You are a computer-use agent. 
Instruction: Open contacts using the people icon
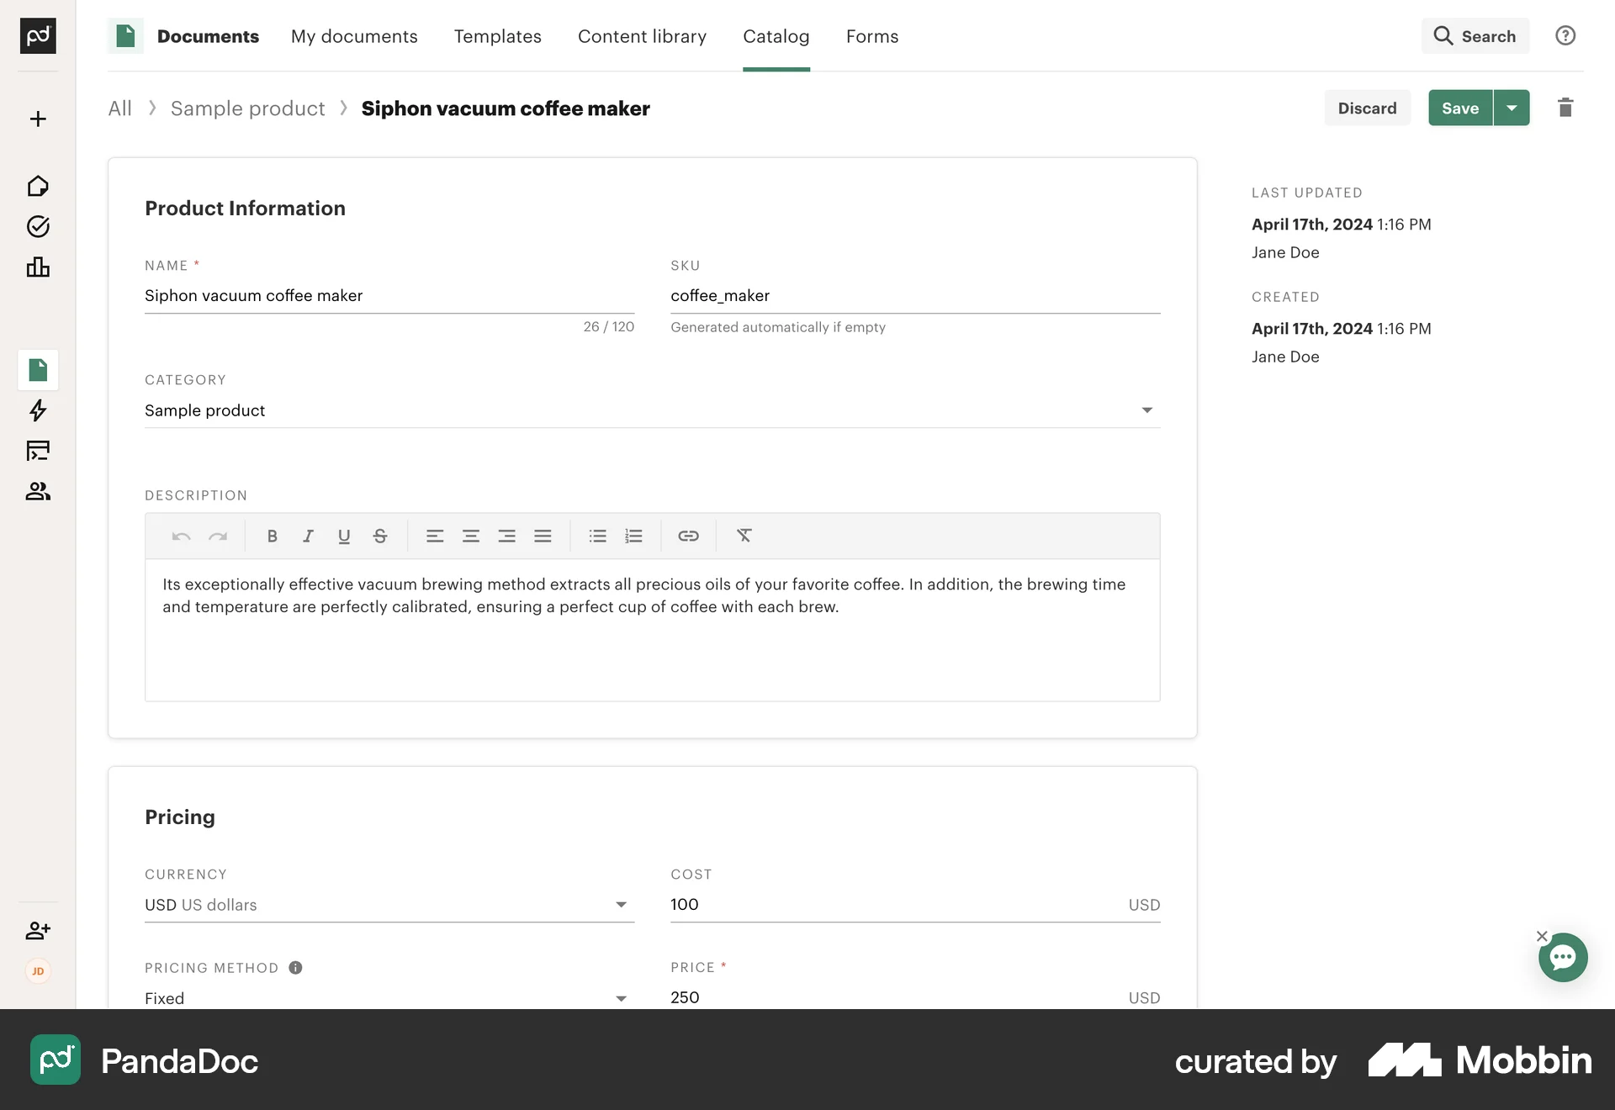click(38, 491)
